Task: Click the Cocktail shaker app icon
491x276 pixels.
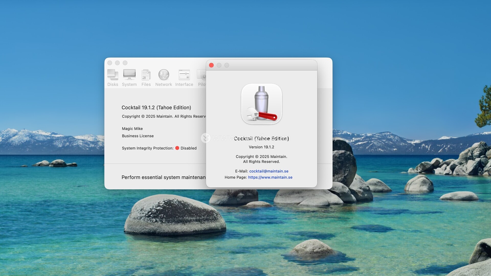Action: (x=261, y=104)
